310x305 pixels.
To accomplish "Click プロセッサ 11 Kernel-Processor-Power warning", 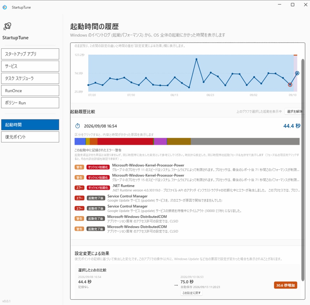I will click(x=187, y=167).
